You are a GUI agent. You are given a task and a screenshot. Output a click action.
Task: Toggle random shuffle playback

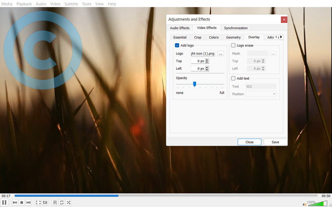68,202
